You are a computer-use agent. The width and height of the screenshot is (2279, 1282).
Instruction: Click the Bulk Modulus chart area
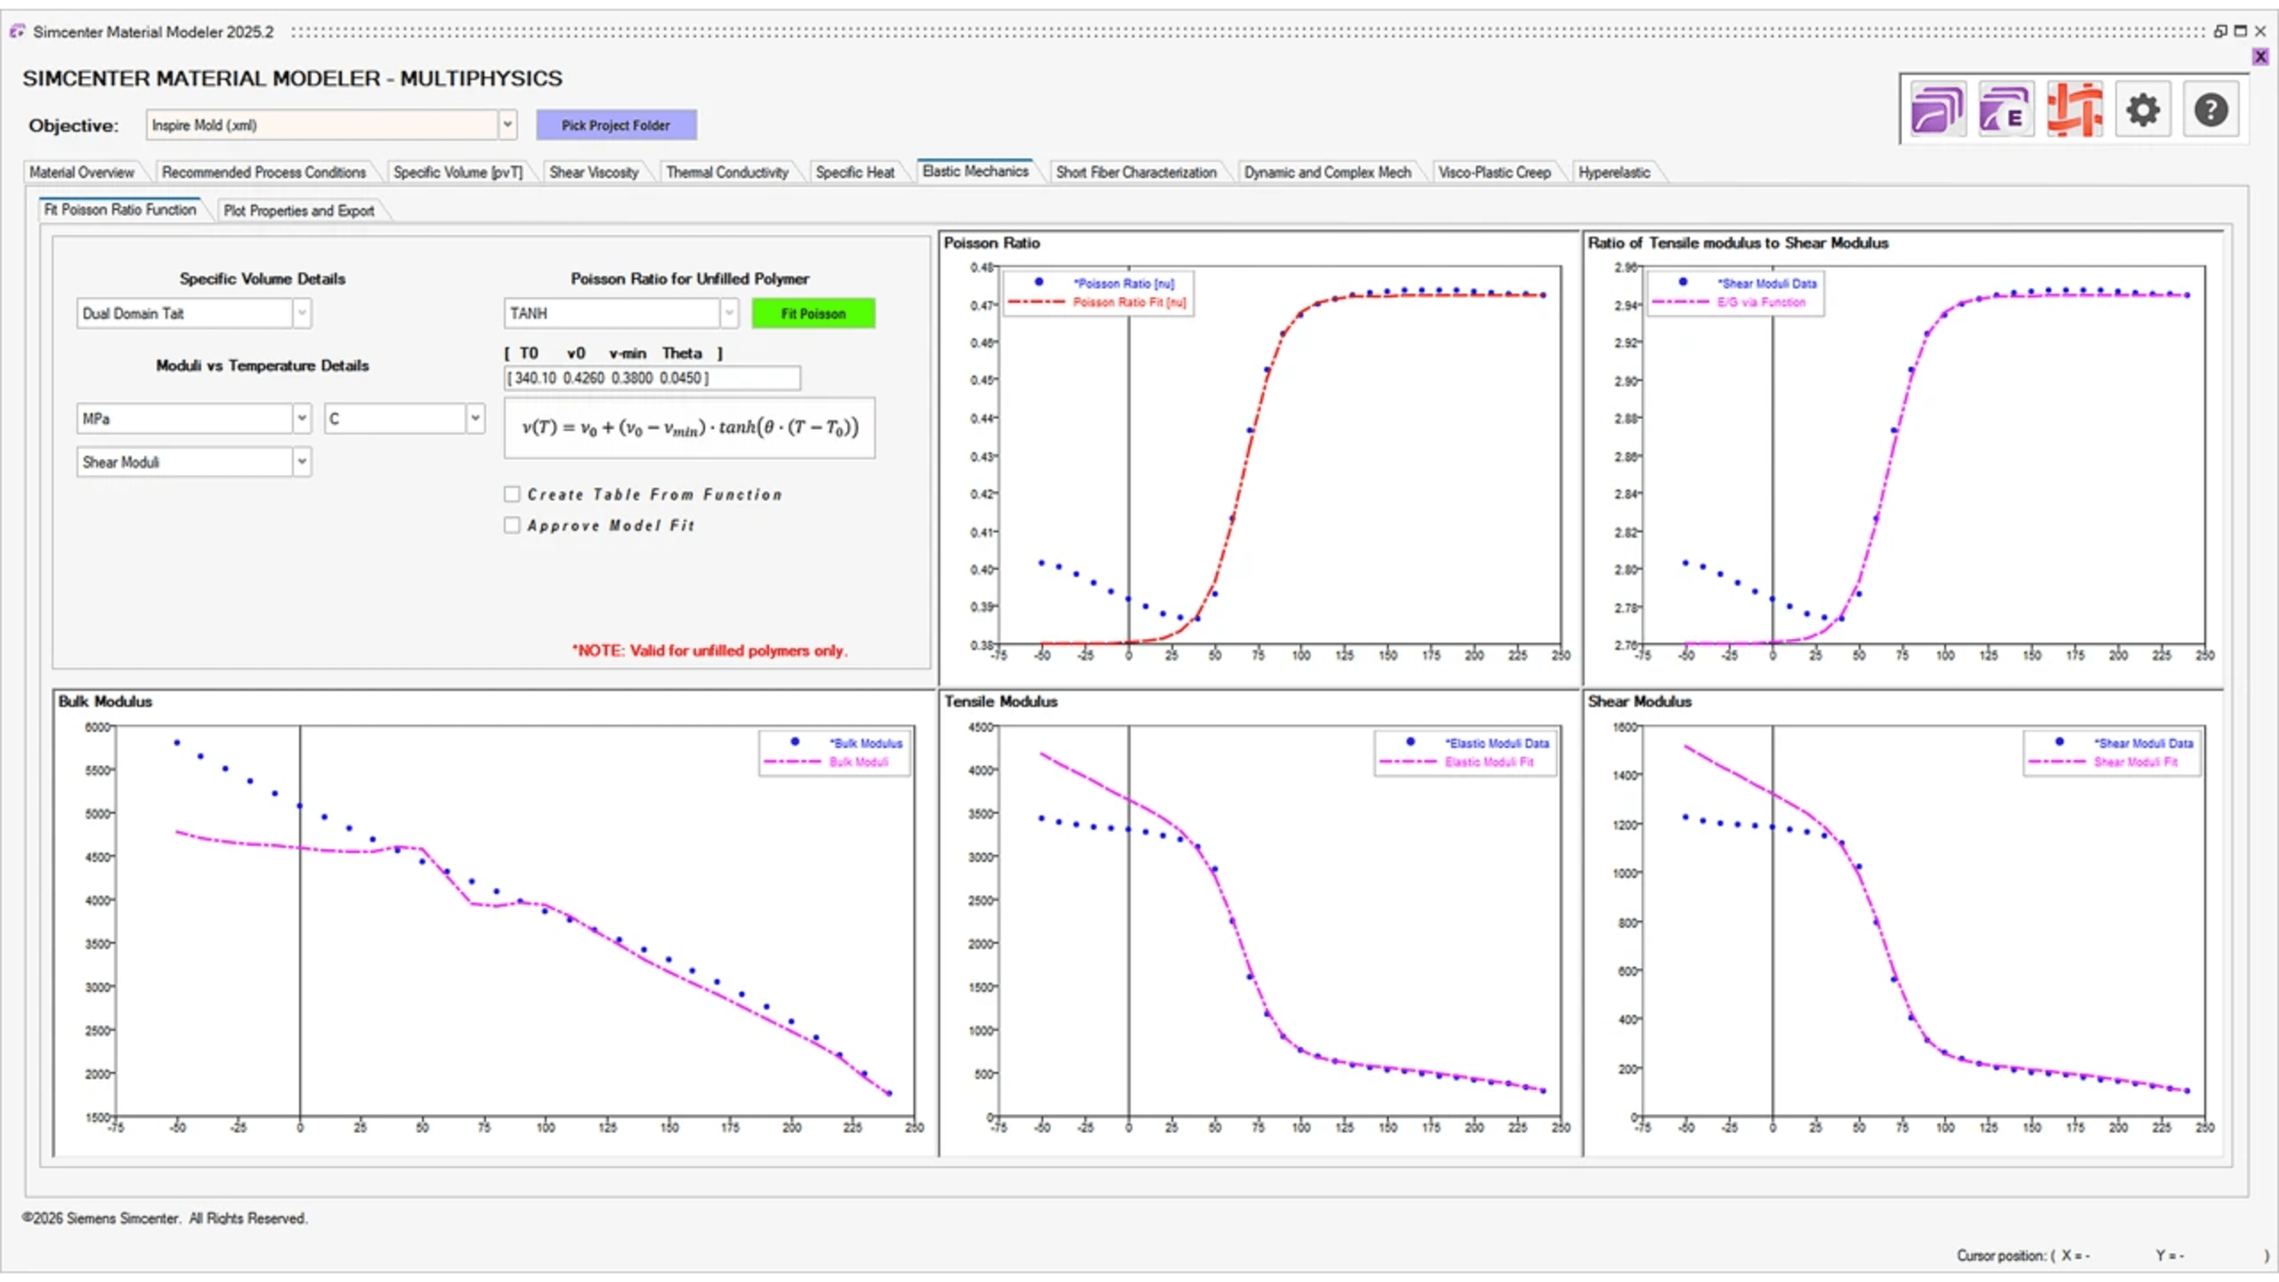515,921
